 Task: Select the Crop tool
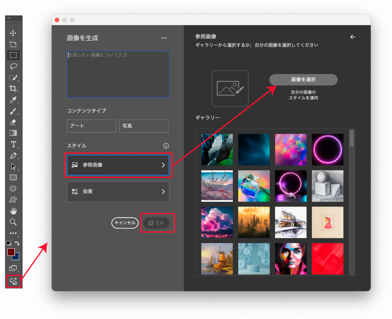tap(13, 89)
